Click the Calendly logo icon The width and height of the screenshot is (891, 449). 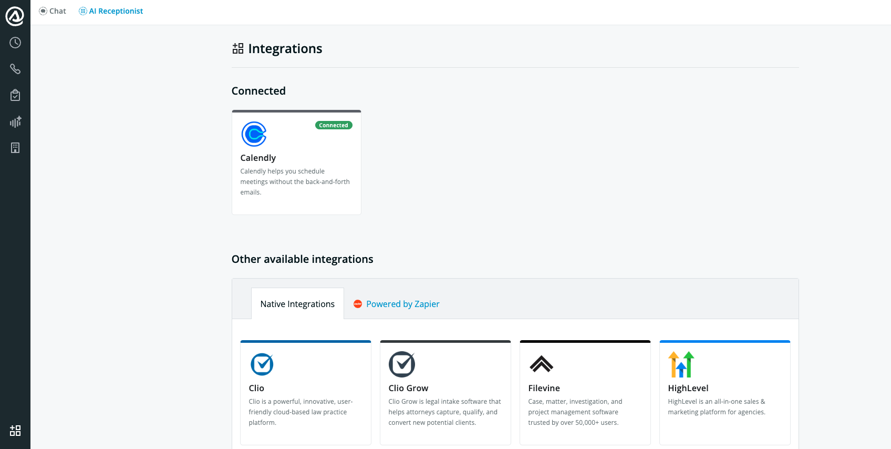(254, 134)
